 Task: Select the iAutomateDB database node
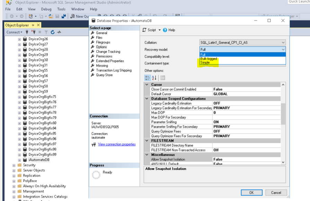point(39,160)
